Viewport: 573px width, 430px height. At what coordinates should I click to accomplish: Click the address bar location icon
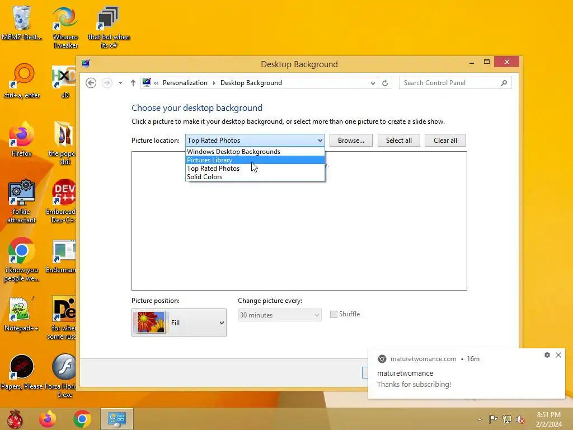pyautogui.click(x=147, y=83)
